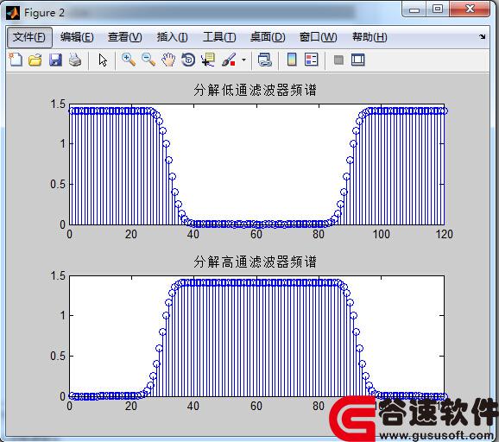Image resolution: width=499 pixels, height=442 pixels.
Task: Open the 文件(F) menu
Action: tap(29, 37)
